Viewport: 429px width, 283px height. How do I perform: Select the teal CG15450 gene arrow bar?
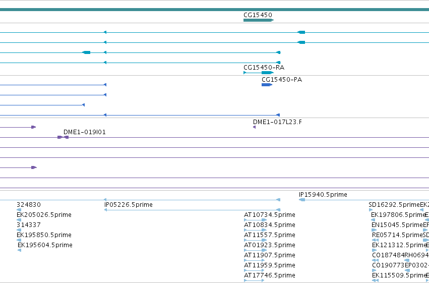click(x=259, y=20)
